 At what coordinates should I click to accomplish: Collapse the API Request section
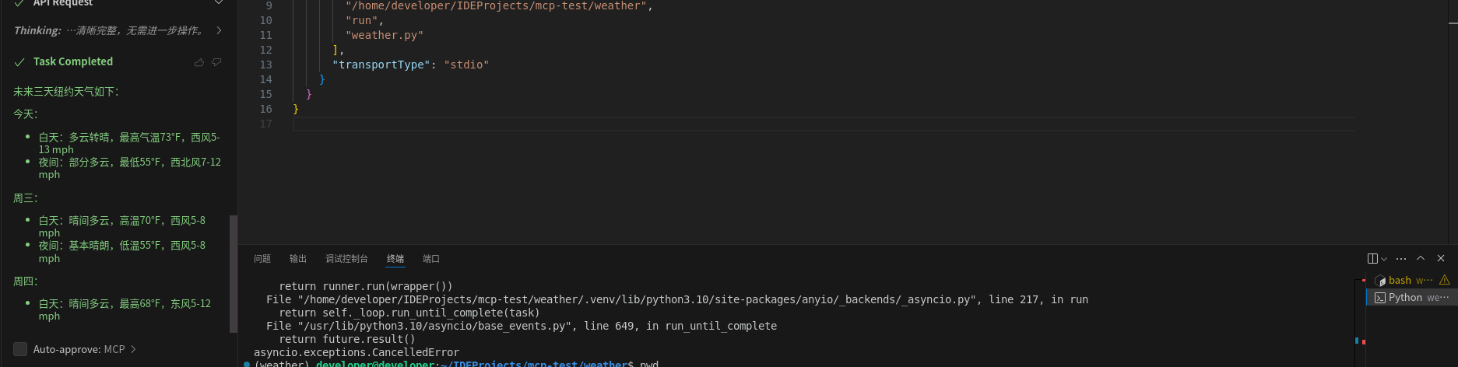(x=219, y=3)
